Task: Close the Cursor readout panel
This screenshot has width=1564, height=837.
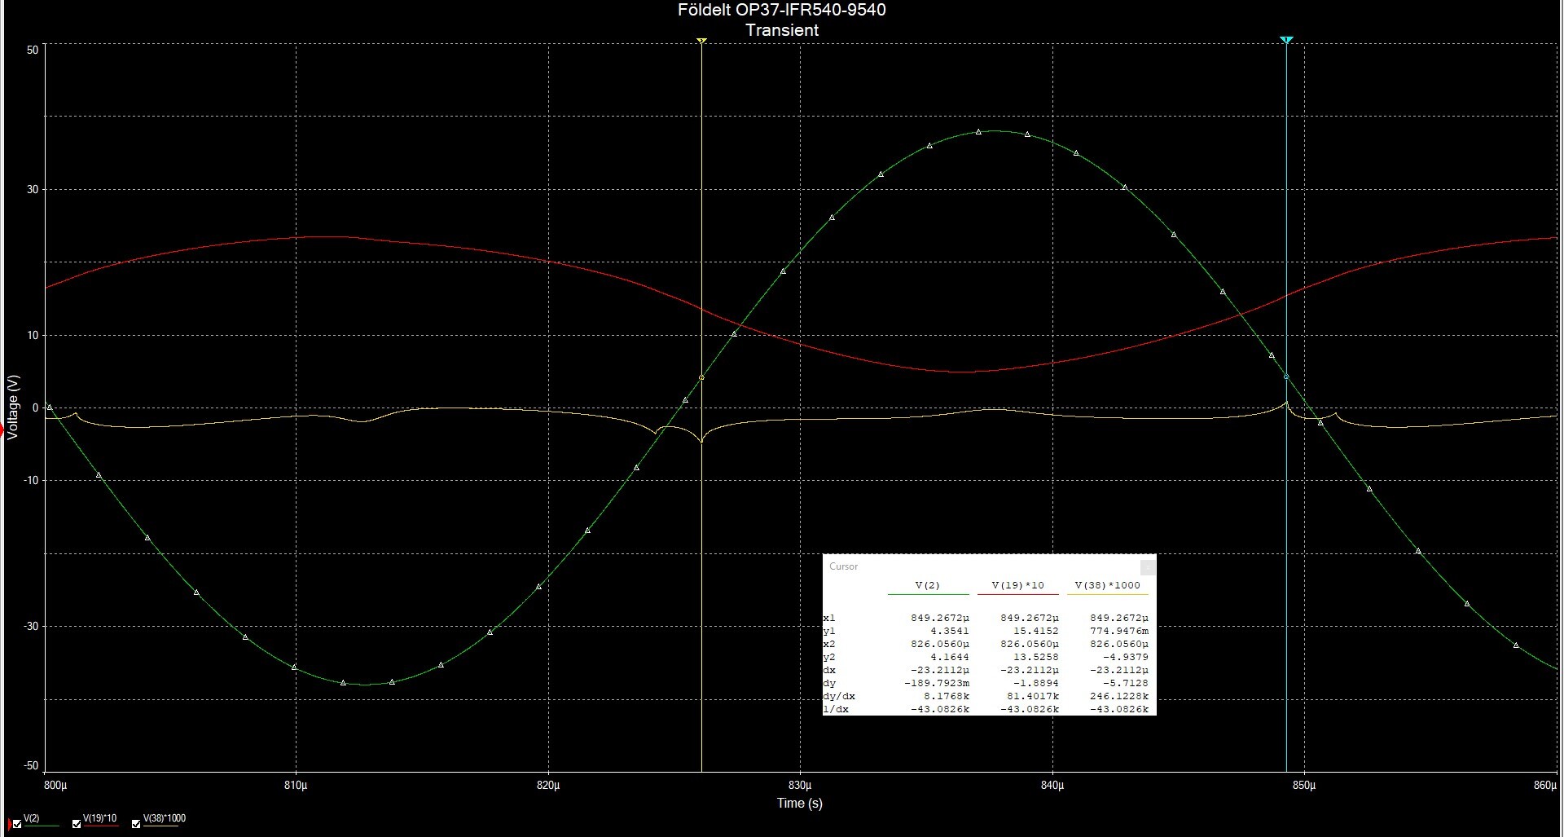Action: click(1148, 566)
